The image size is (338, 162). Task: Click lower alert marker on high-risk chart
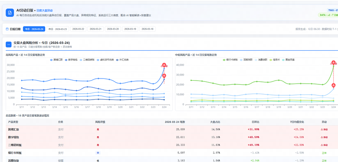164,76
